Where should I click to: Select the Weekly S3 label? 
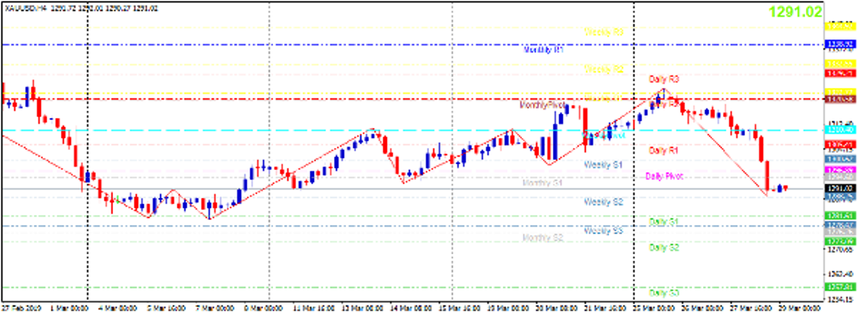604,231
